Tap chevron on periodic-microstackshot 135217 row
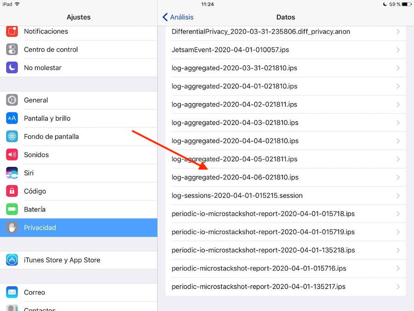This screenshot has width=414, height=311. 398,287
